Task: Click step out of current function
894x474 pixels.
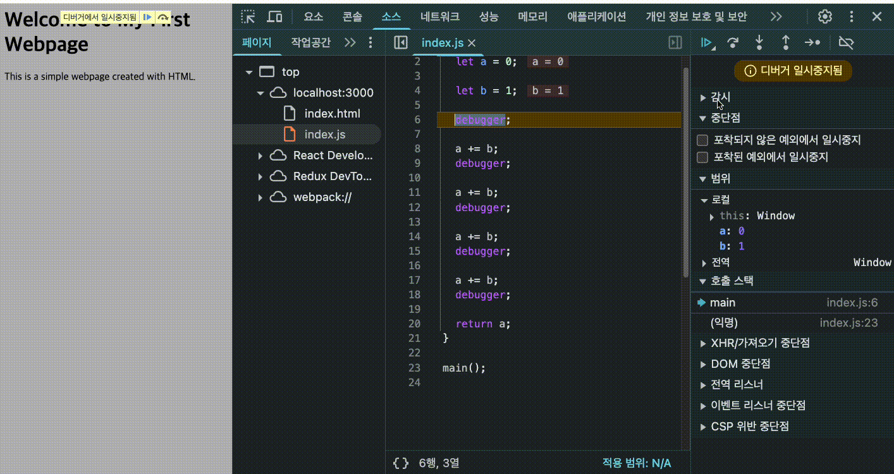Action: tap(786, 42)
